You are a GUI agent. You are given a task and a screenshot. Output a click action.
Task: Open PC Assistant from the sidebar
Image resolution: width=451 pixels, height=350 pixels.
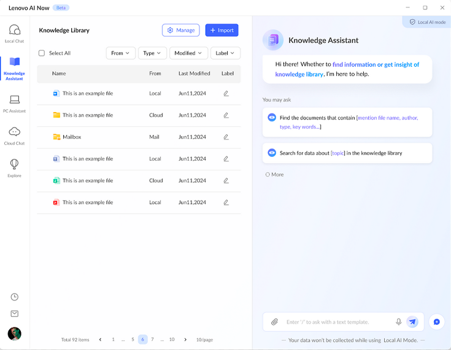point(14,104)
